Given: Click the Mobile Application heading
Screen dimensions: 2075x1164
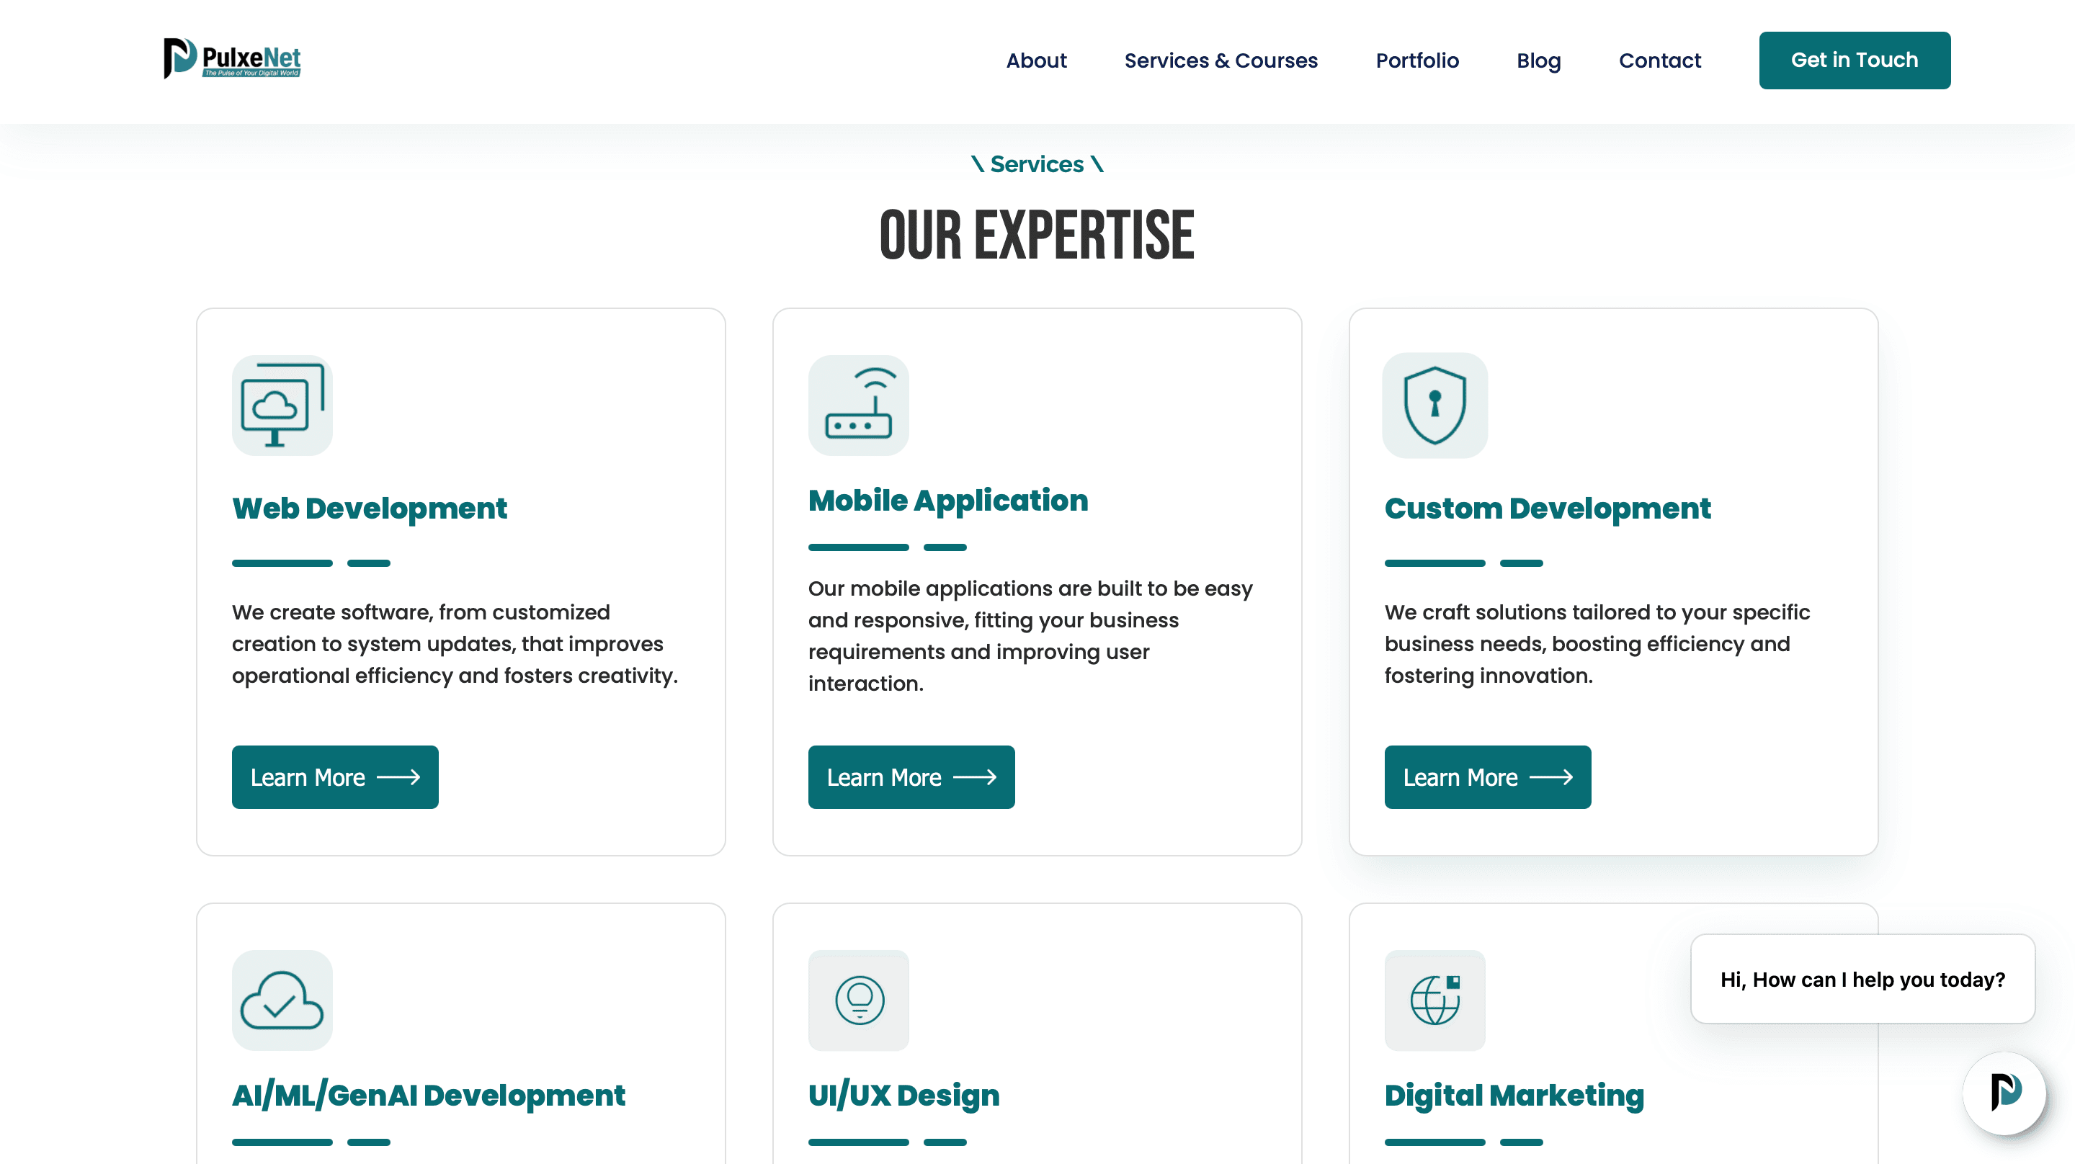Looking at the screenshot, I should click(x=947, y=500).
